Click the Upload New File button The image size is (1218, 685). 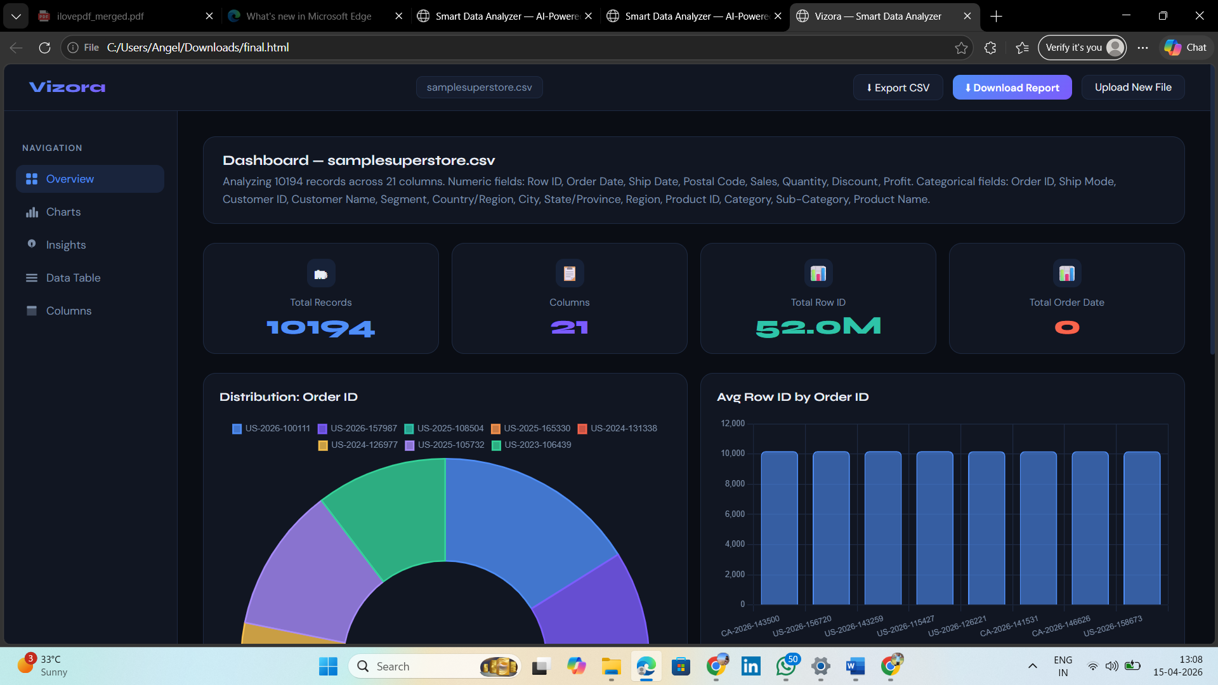1133,88
